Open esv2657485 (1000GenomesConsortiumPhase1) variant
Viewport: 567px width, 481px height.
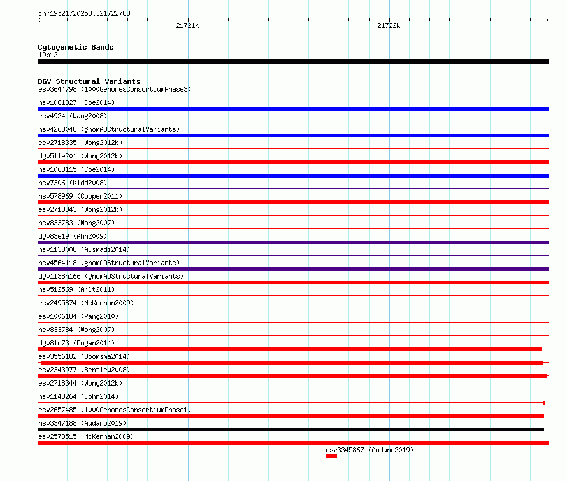[291, 416]
